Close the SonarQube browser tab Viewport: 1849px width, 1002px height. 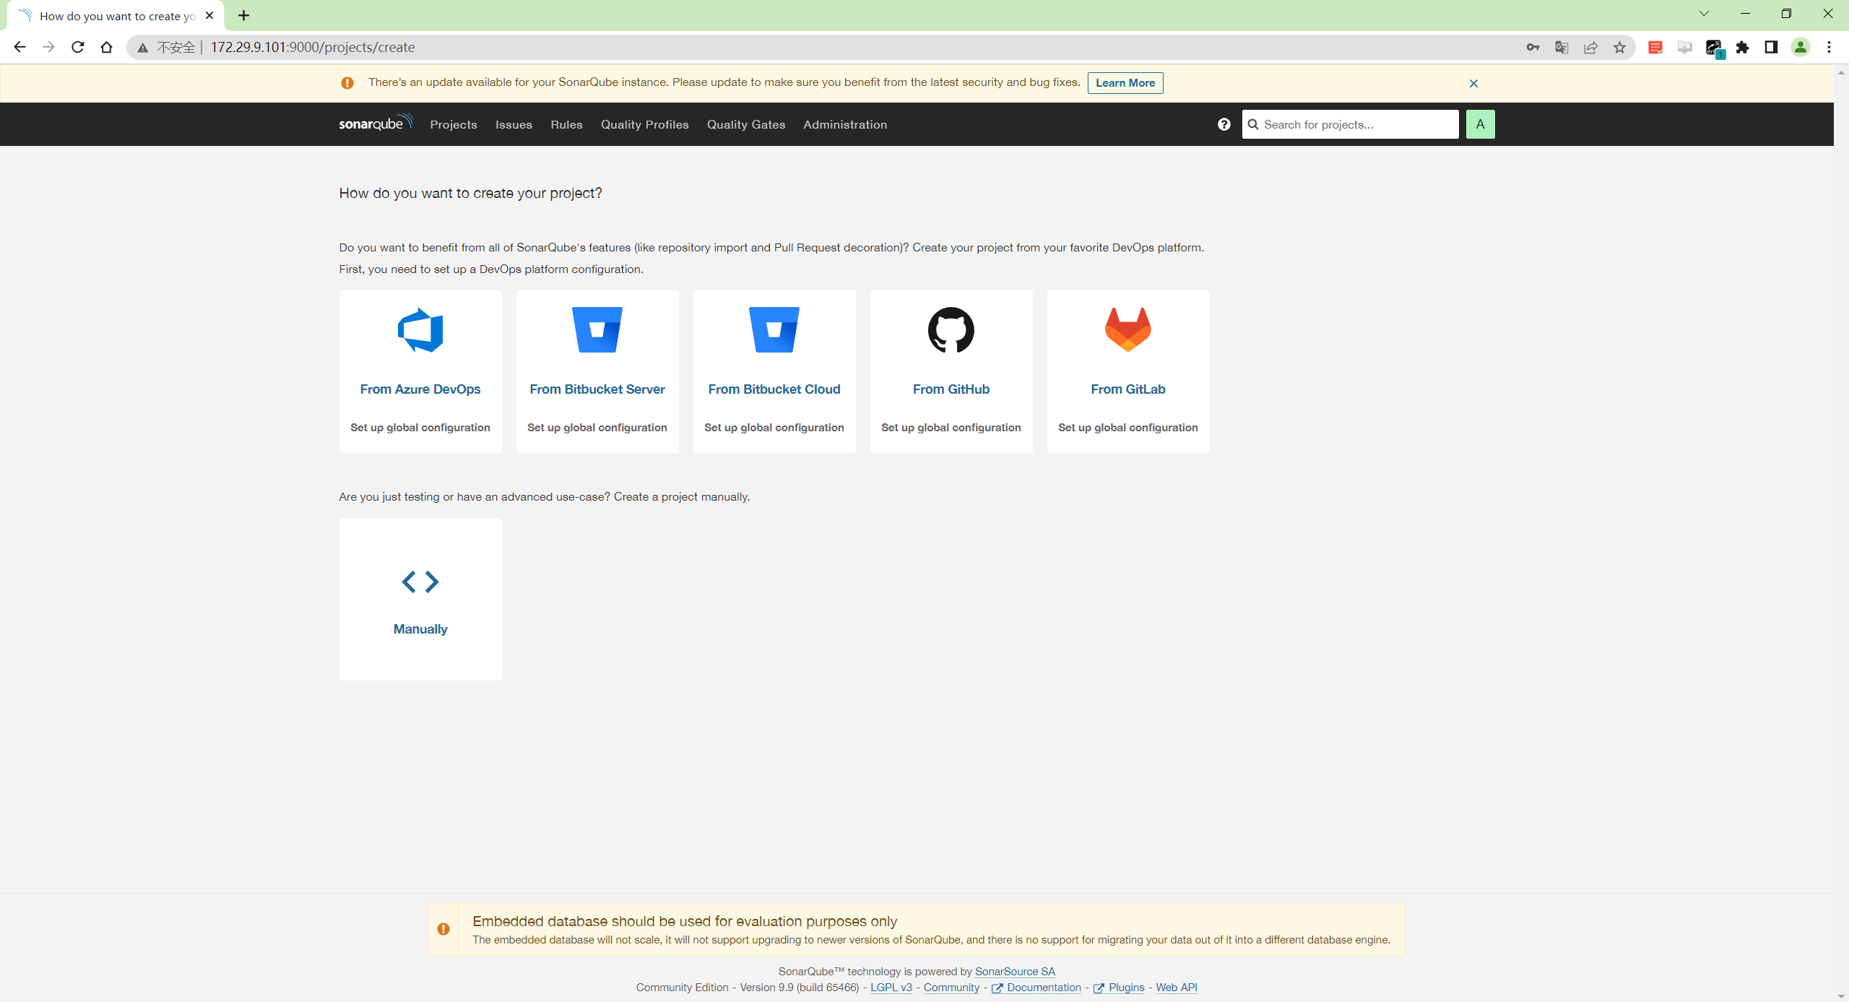tap(209, 15)
